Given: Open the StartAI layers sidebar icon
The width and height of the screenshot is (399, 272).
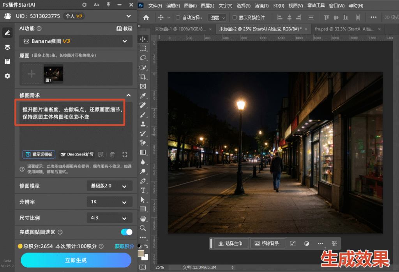Looking at the screenshot, I should coord(7,47).
